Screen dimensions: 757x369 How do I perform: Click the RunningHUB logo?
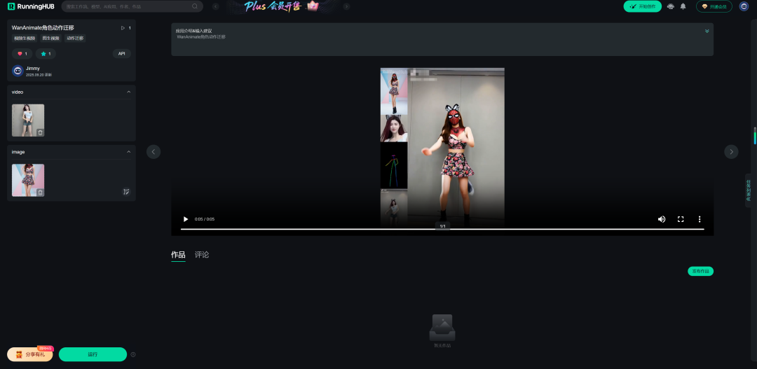(31, 6)
